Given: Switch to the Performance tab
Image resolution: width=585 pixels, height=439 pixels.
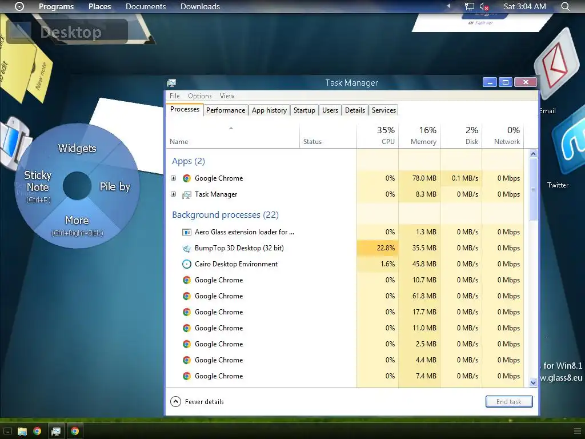Looking at the screenshot, I should (x=226, y=110).
